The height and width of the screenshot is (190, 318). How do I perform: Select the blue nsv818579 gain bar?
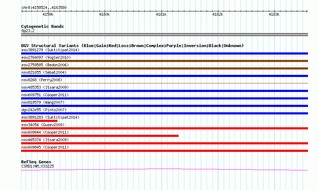click(x=164, y=106)
